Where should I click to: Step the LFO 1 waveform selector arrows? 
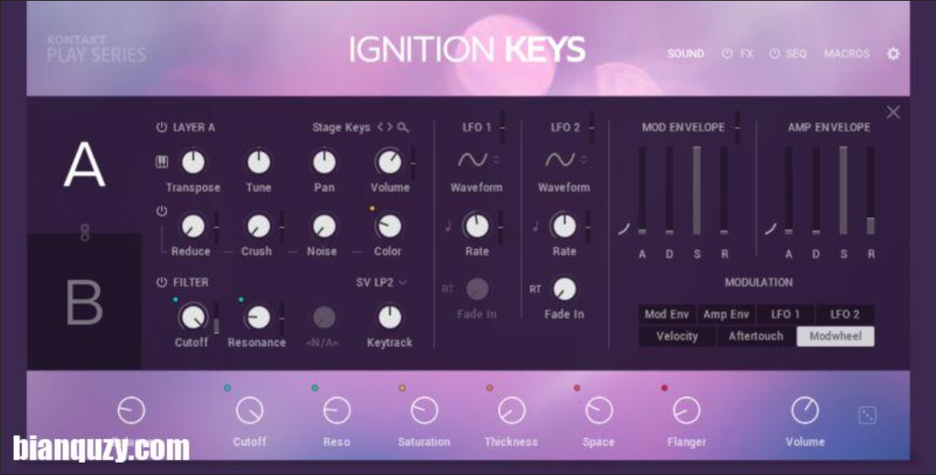(496, 159)
